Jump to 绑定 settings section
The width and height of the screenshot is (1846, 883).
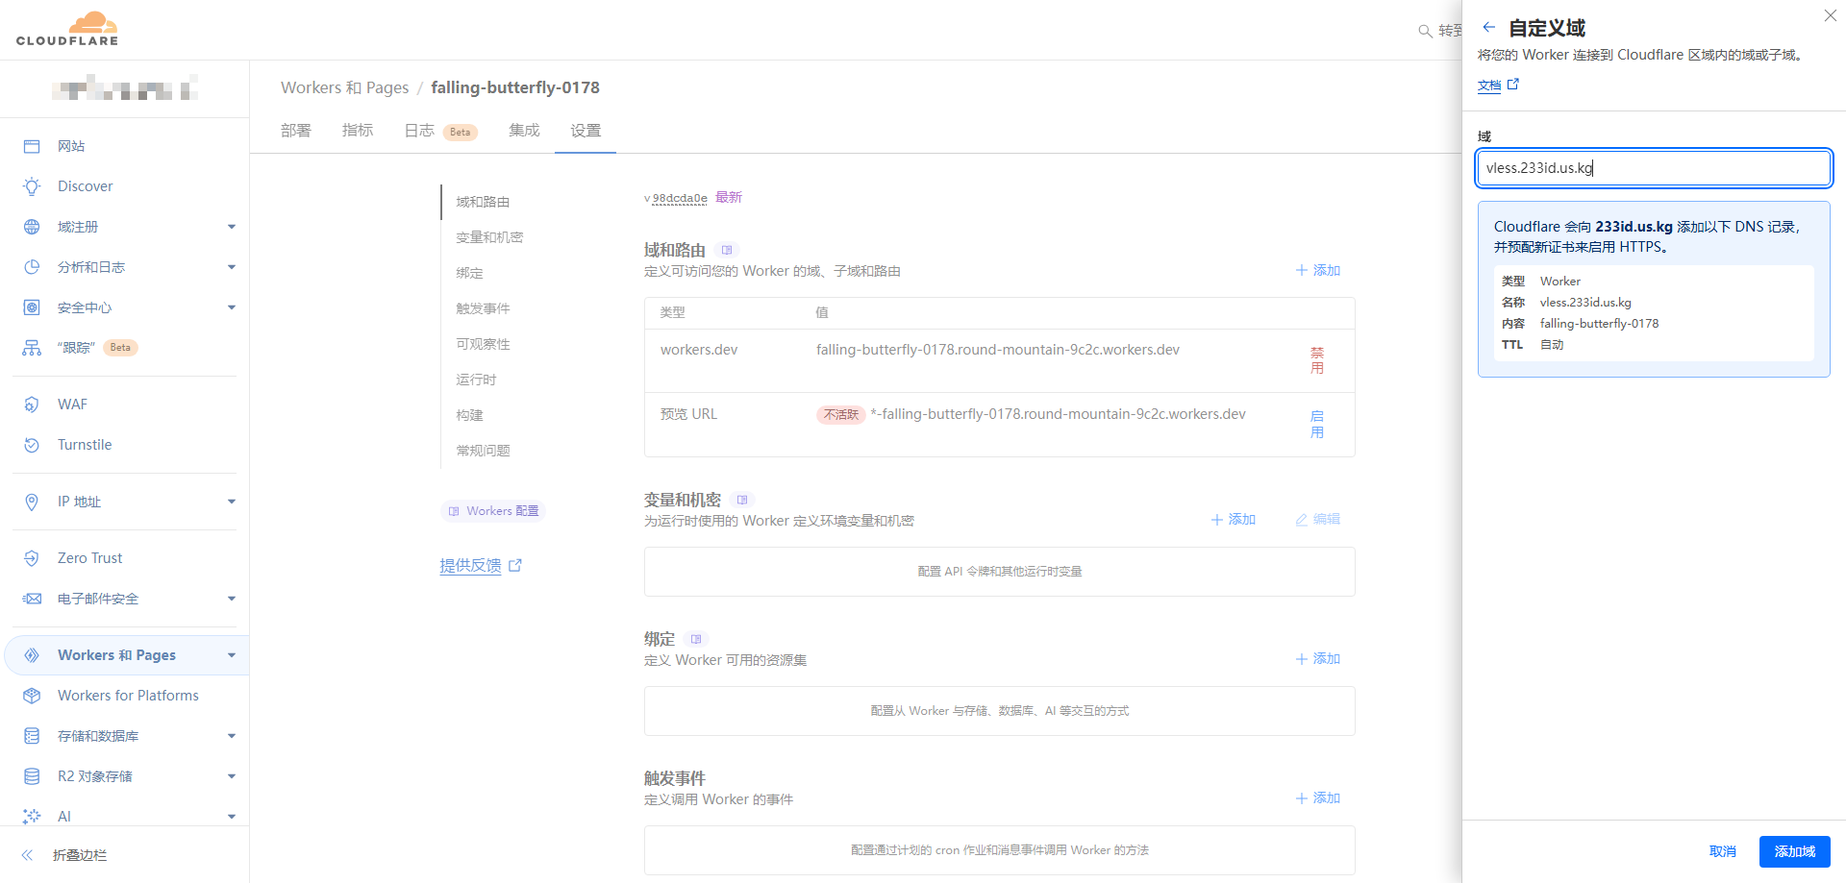(469, 273)
